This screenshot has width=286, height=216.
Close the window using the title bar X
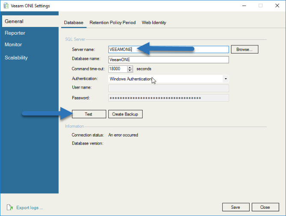(x=277, y=6)
